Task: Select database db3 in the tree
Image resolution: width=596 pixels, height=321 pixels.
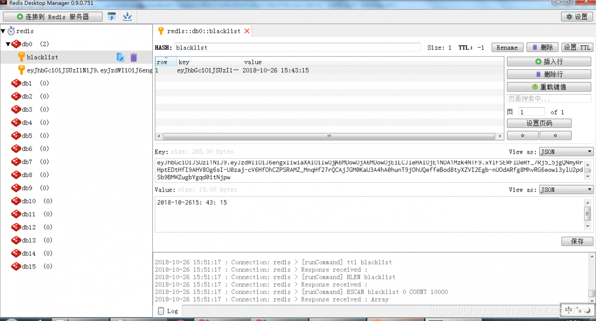Action: click(30, 109)
